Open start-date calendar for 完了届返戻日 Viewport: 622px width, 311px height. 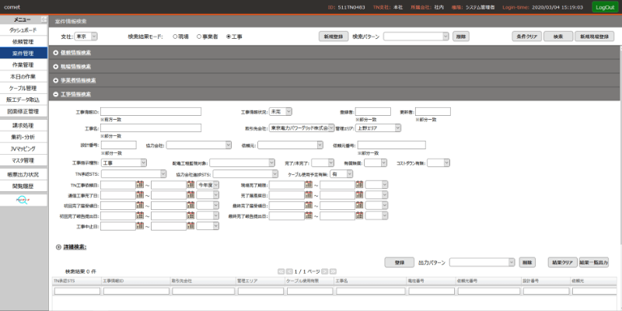[x=309, y=195]
